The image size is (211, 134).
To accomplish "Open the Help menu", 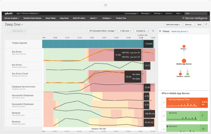I will point(179,13).
